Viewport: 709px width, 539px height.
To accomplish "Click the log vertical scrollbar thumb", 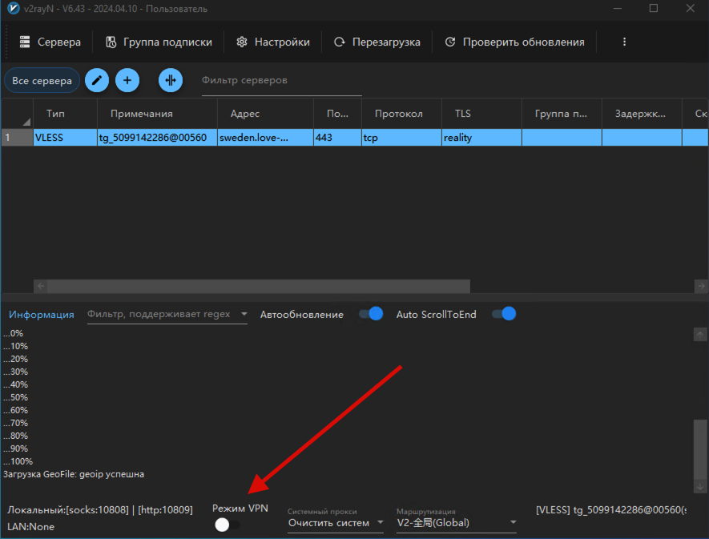I will coord(700,448).
